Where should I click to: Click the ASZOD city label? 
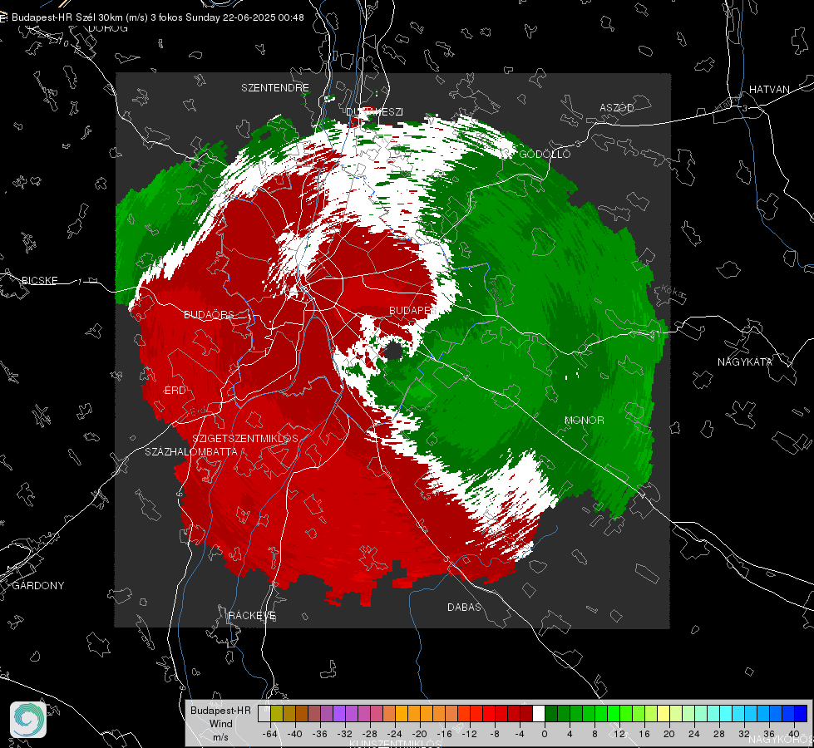[x=617, y=108]
